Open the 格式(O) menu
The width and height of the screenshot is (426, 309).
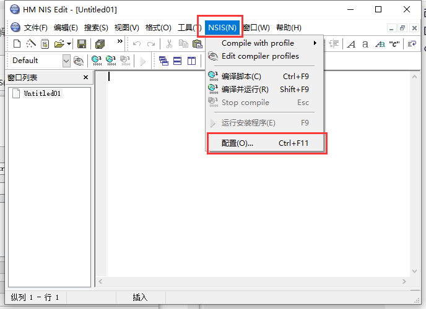coord(159,28)
